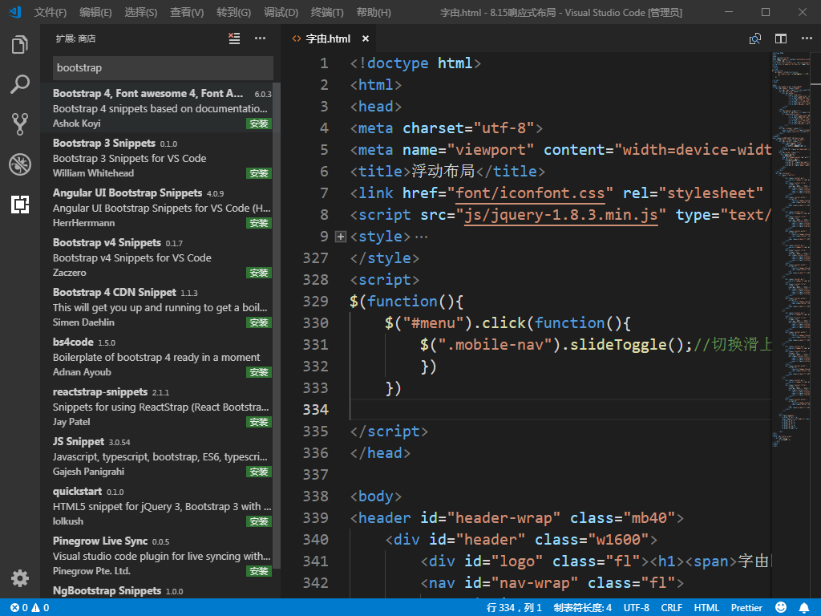Change file encoding UTF-8
This screenshot has height=616, width=821.
(x=636, y=608)
